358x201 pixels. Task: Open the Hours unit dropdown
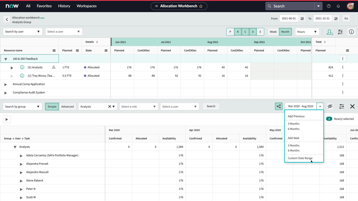coord(307,32)
